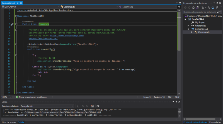Select the Solución "DevCADNet" node

(203, 16)
